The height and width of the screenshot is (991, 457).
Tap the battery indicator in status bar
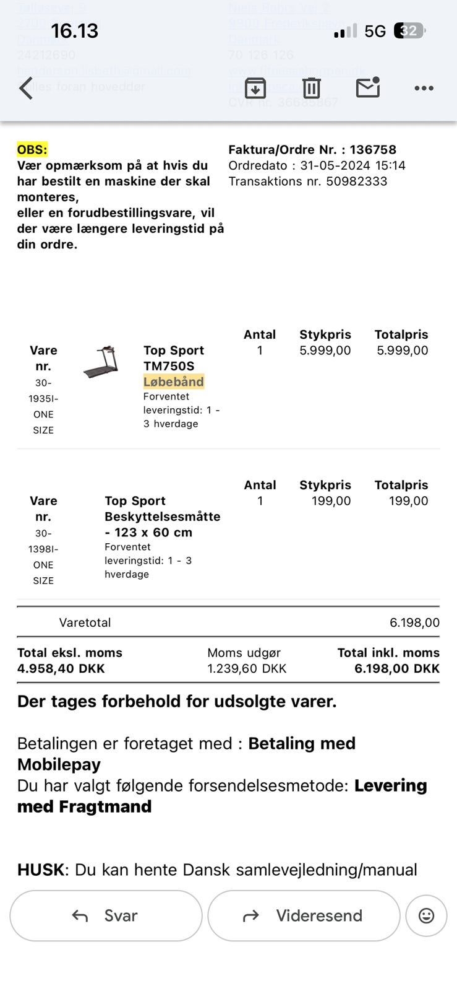click(409, 31)
